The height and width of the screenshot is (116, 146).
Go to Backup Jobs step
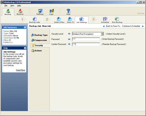35,20
